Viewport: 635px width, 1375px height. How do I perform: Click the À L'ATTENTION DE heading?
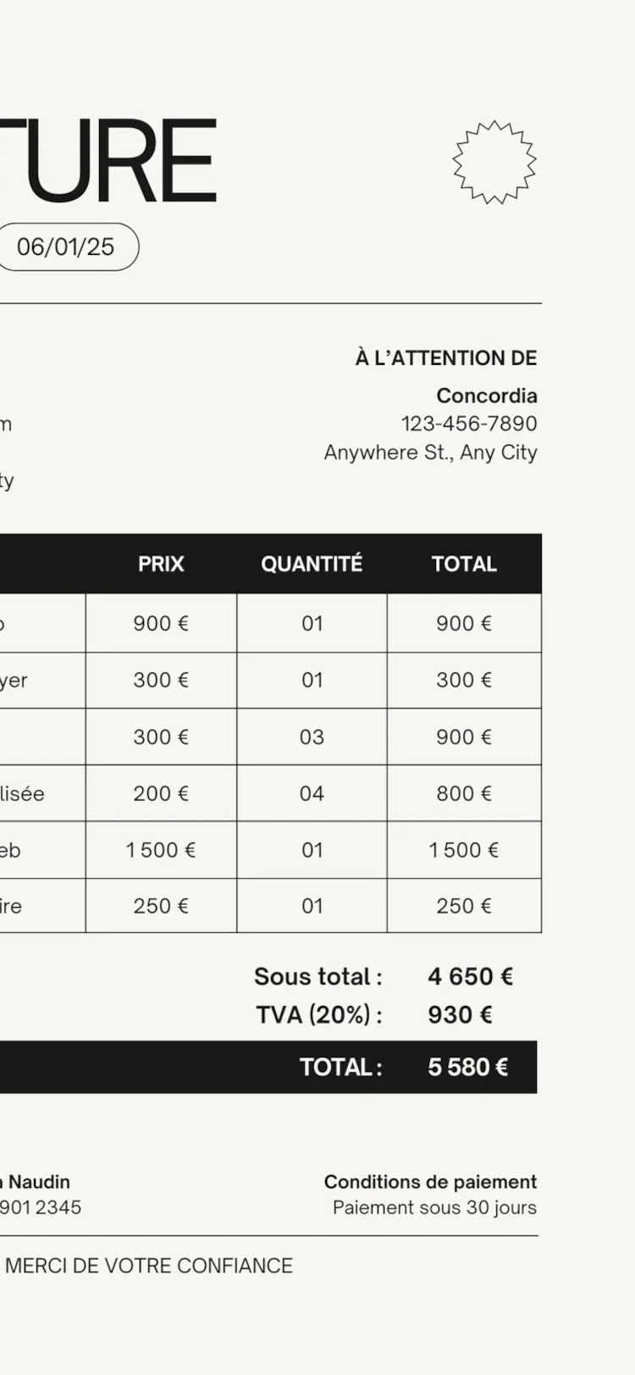pos(446,358)
